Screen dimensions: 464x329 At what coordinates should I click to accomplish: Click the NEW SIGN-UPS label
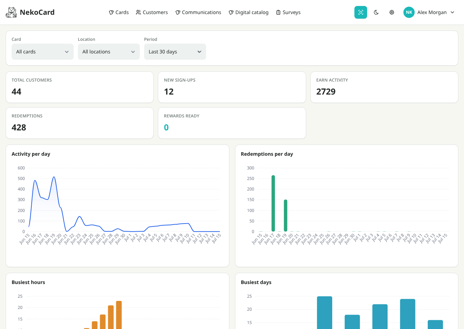pos(180,80)
